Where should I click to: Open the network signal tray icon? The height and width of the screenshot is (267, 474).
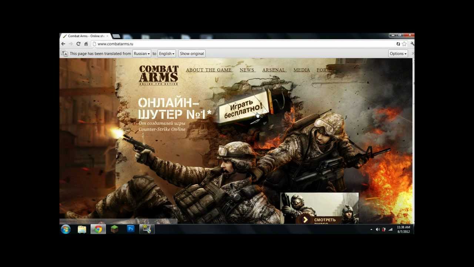click(390, 230)
